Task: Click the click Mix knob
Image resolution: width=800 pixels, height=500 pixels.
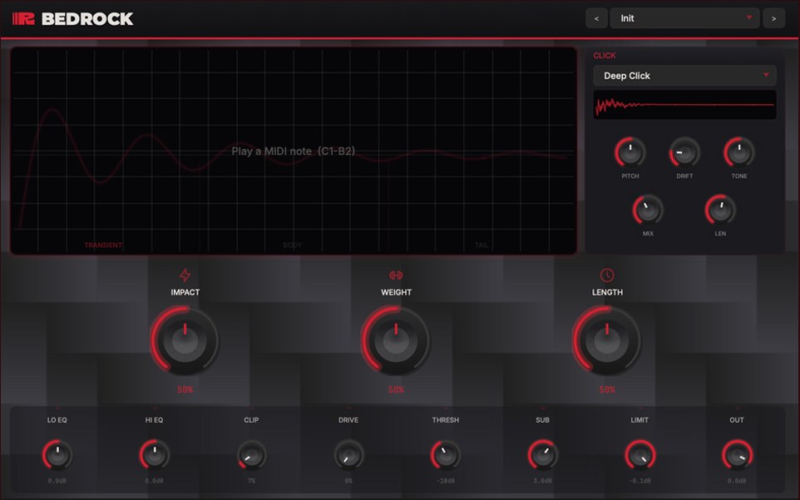Action: pyautogui.click(x=648, y=210)
